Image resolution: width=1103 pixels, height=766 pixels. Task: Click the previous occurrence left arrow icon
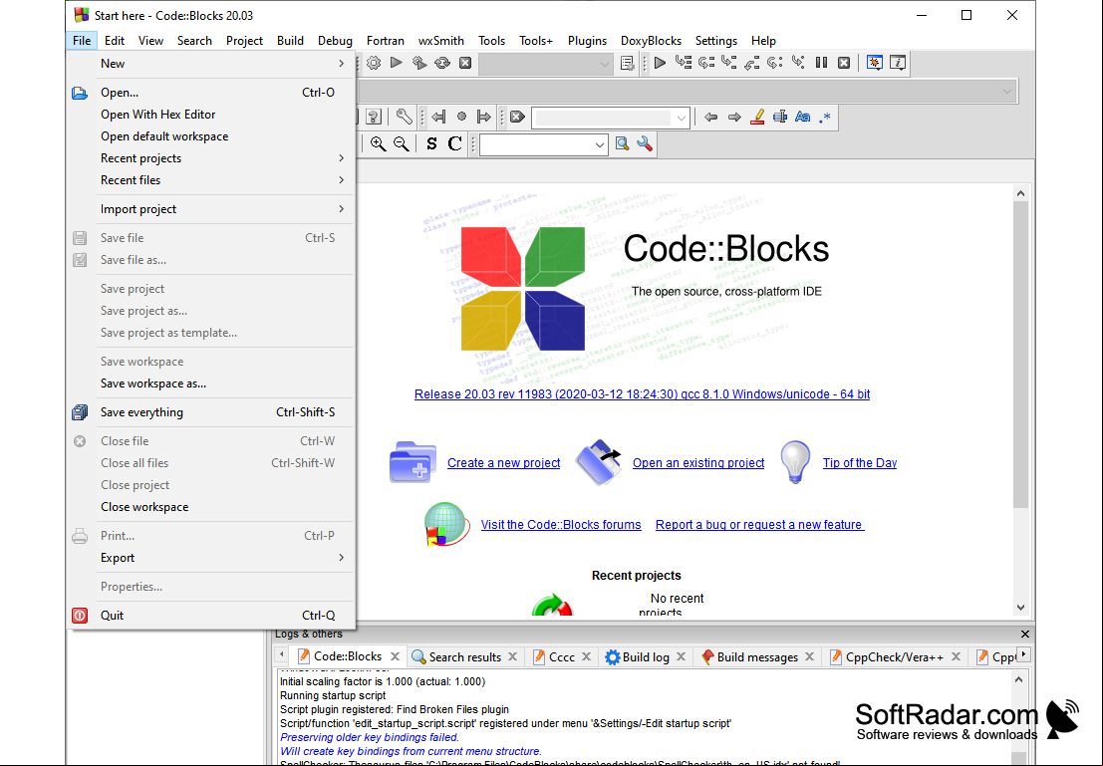click(711, 117)
